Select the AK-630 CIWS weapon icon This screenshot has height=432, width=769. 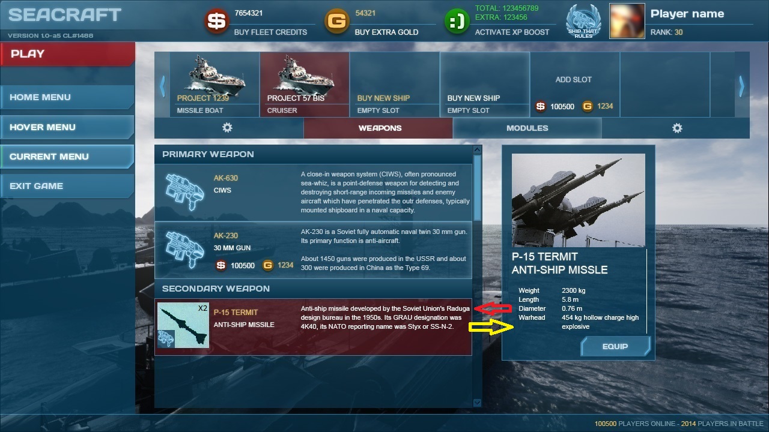(184, 191)
